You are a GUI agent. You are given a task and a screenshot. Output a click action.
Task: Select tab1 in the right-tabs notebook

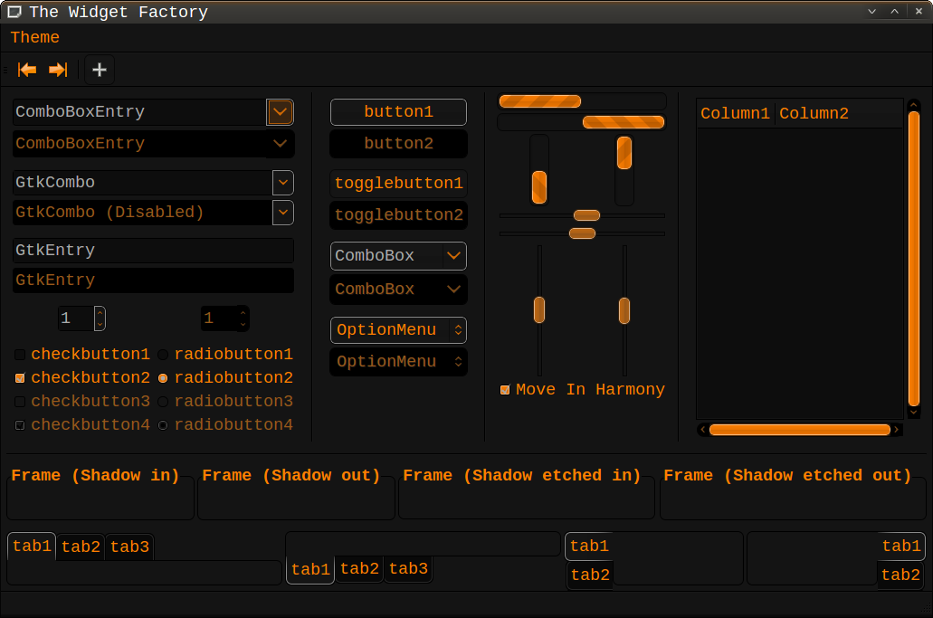[x=901, y=546]
